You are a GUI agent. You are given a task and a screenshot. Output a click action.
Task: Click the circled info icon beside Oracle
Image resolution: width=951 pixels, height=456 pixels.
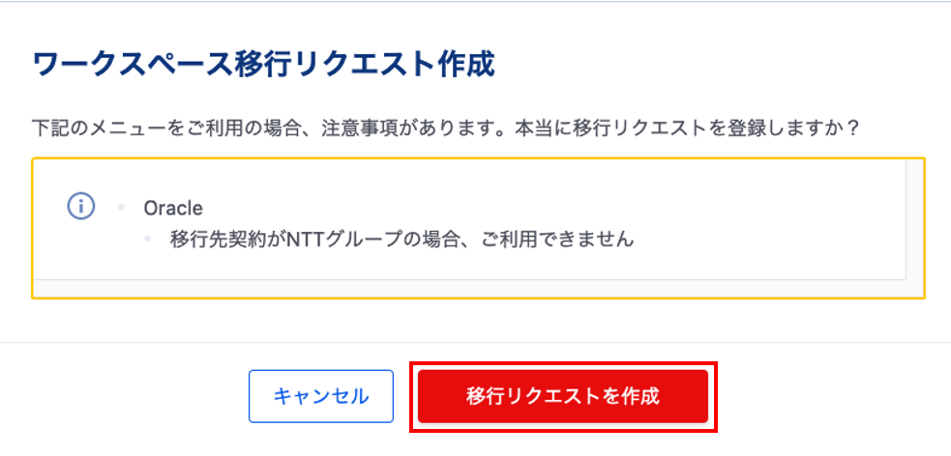80,207
